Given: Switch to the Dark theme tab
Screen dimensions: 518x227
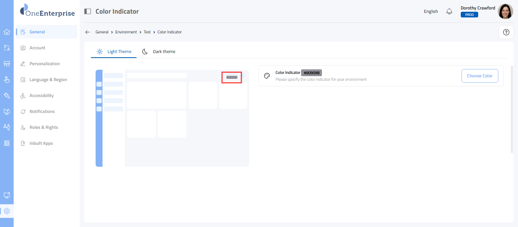Looking at the screenshot, I should click(x=159, y=52).
